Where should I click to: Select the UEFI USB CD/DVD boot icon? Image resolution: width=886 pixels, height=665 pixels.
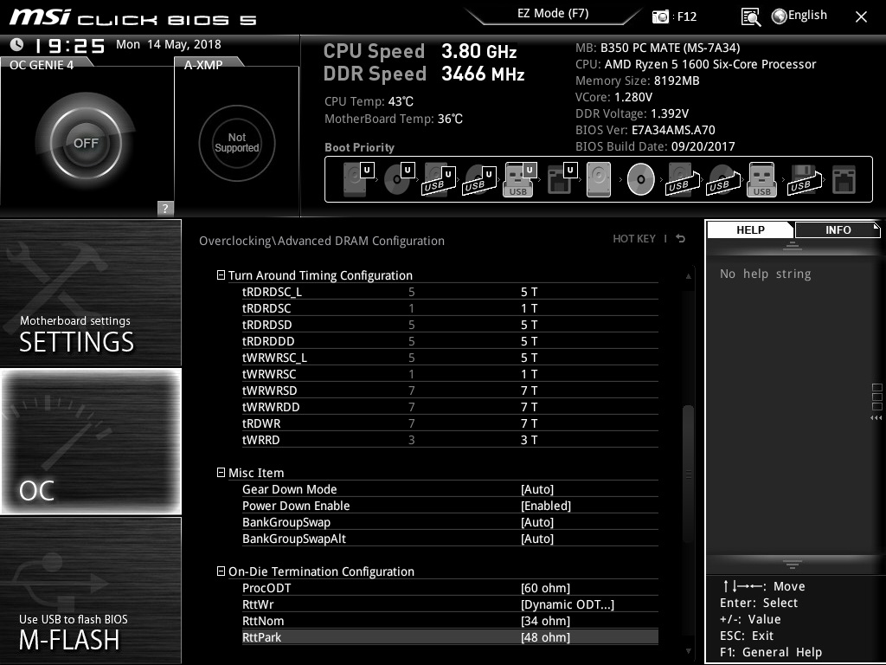click(479, 179)
